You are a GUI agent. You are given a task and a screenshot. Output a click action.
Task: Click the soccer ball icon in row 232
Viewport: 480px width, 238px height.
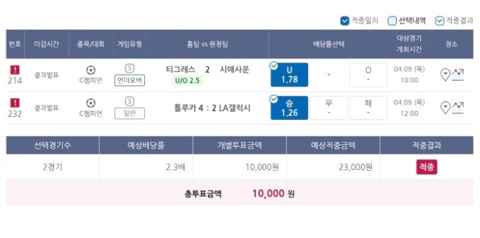tap(90, 103)
